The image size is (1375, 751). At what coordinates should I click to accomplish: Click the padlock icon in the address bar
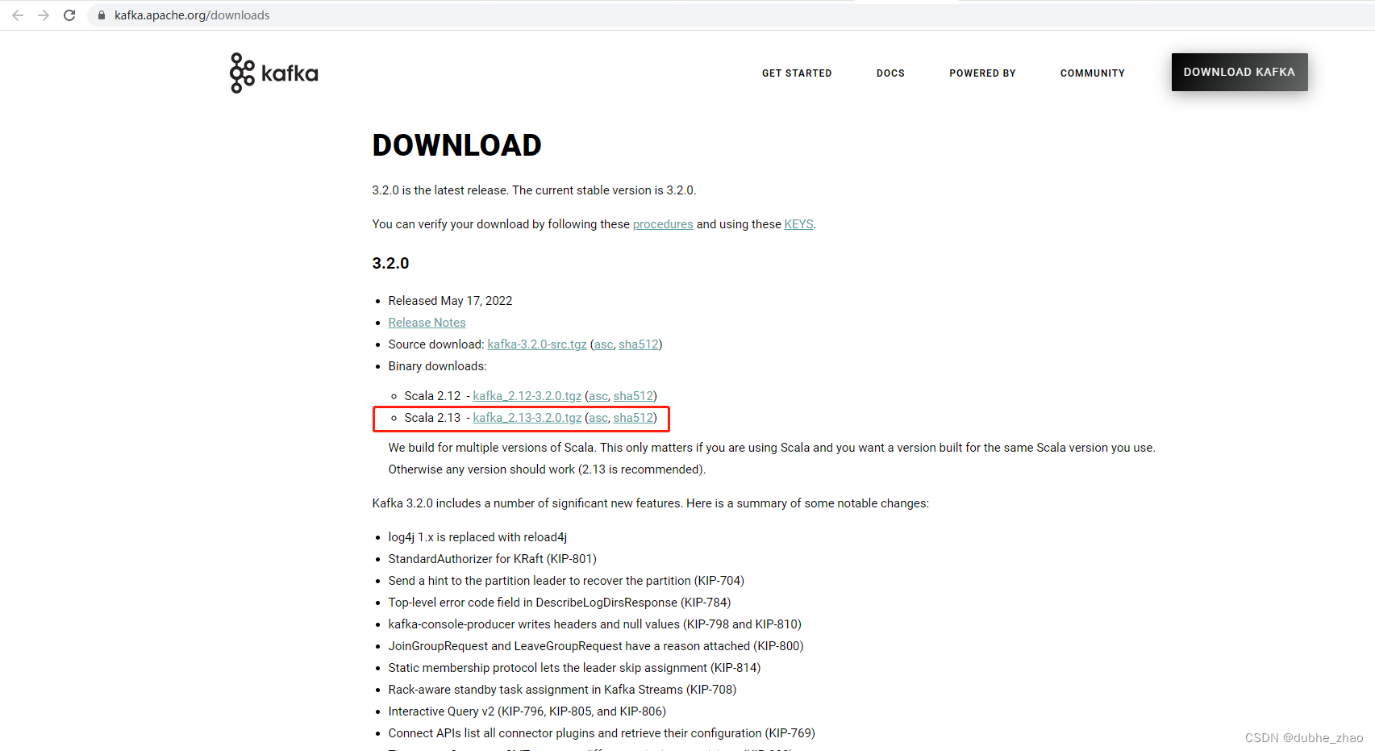click(100, 15)
